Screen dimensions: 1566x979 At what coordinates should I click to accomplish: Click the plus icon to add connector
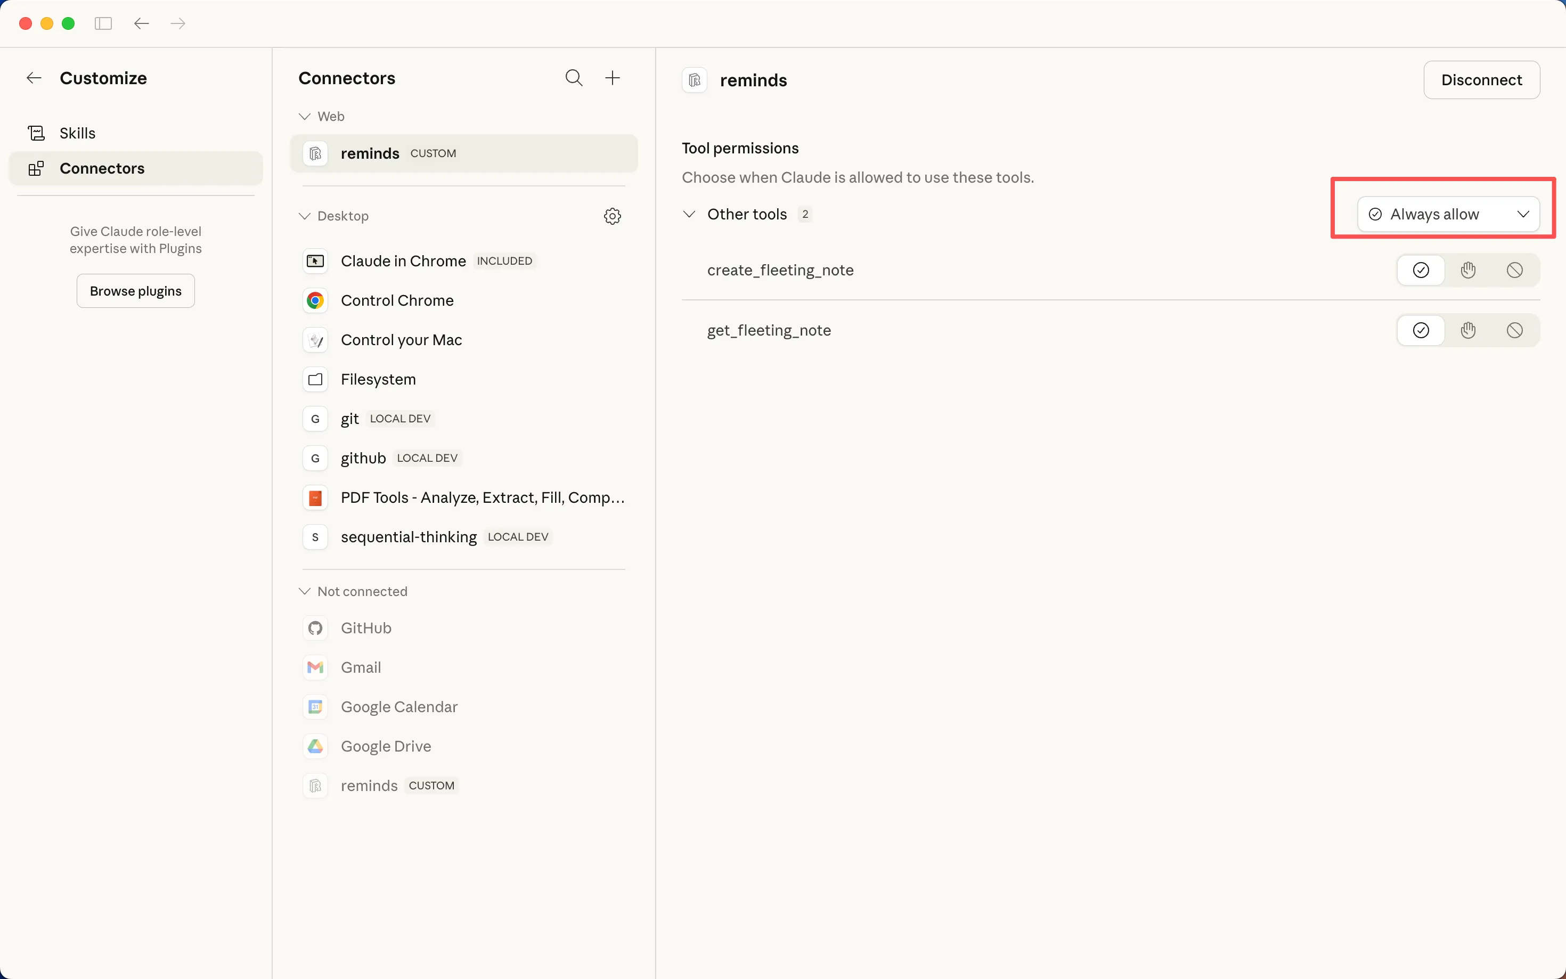pyautogui.click(x=612, y=78)
